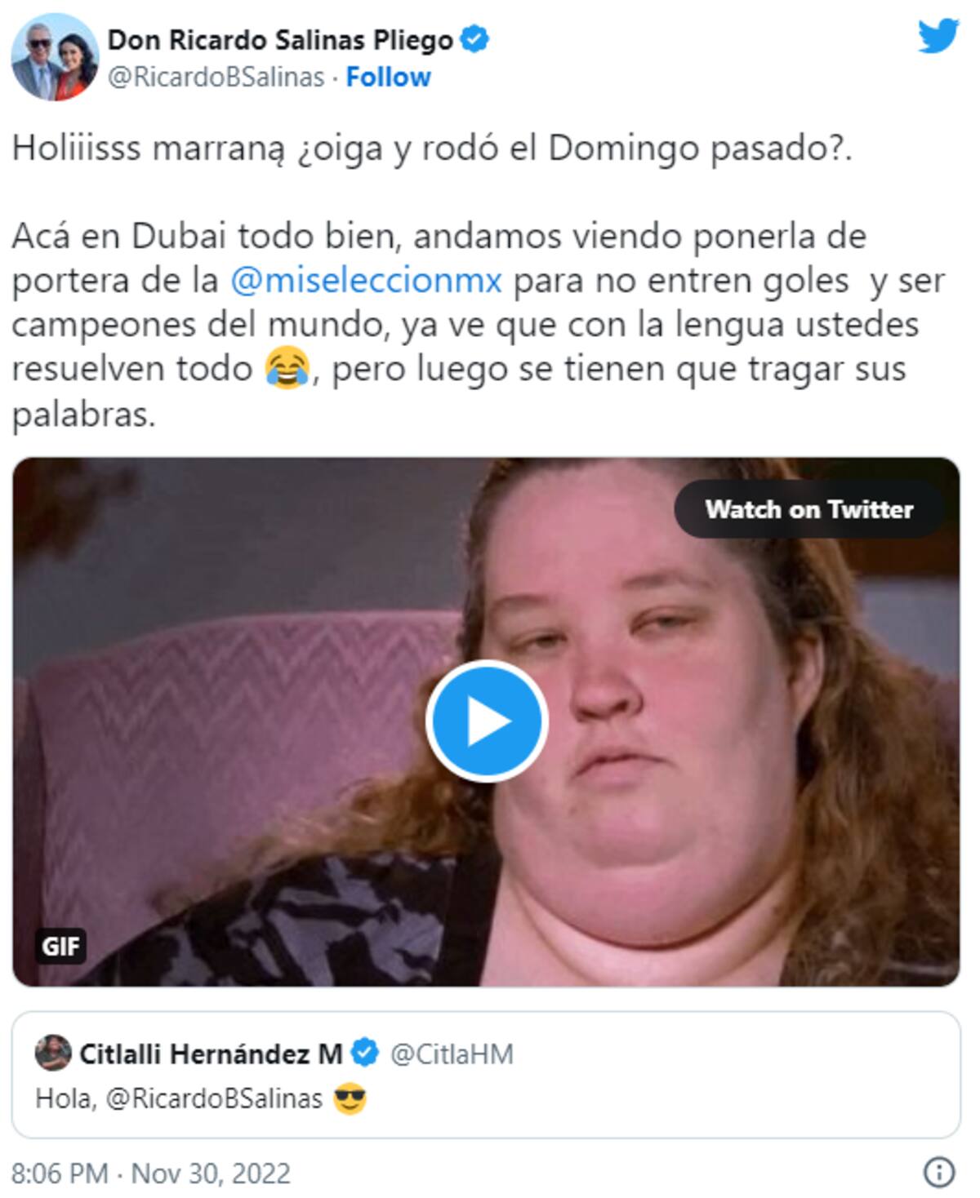Open the Don Ricardo Salinas Pliego name
Viewport: 980px width, 1198px height.
coord(280,39)
